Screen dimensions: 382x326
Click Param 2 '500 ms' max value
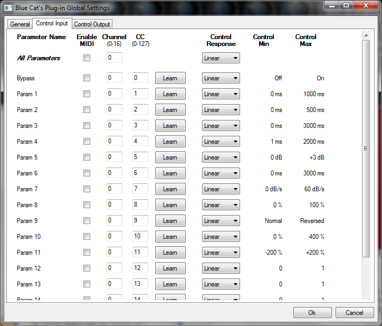click(315, 110)
